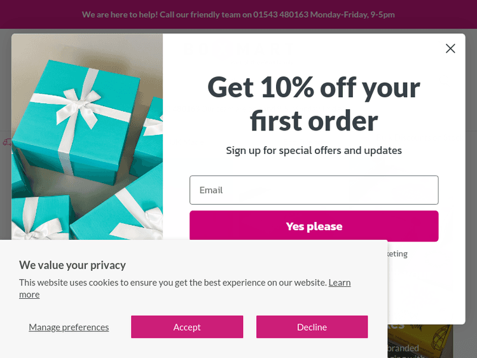The width and height of the screenshot is (477, 358).
Task: Click the 'We value your privacy' heading
Action: (x=73, y=265)
